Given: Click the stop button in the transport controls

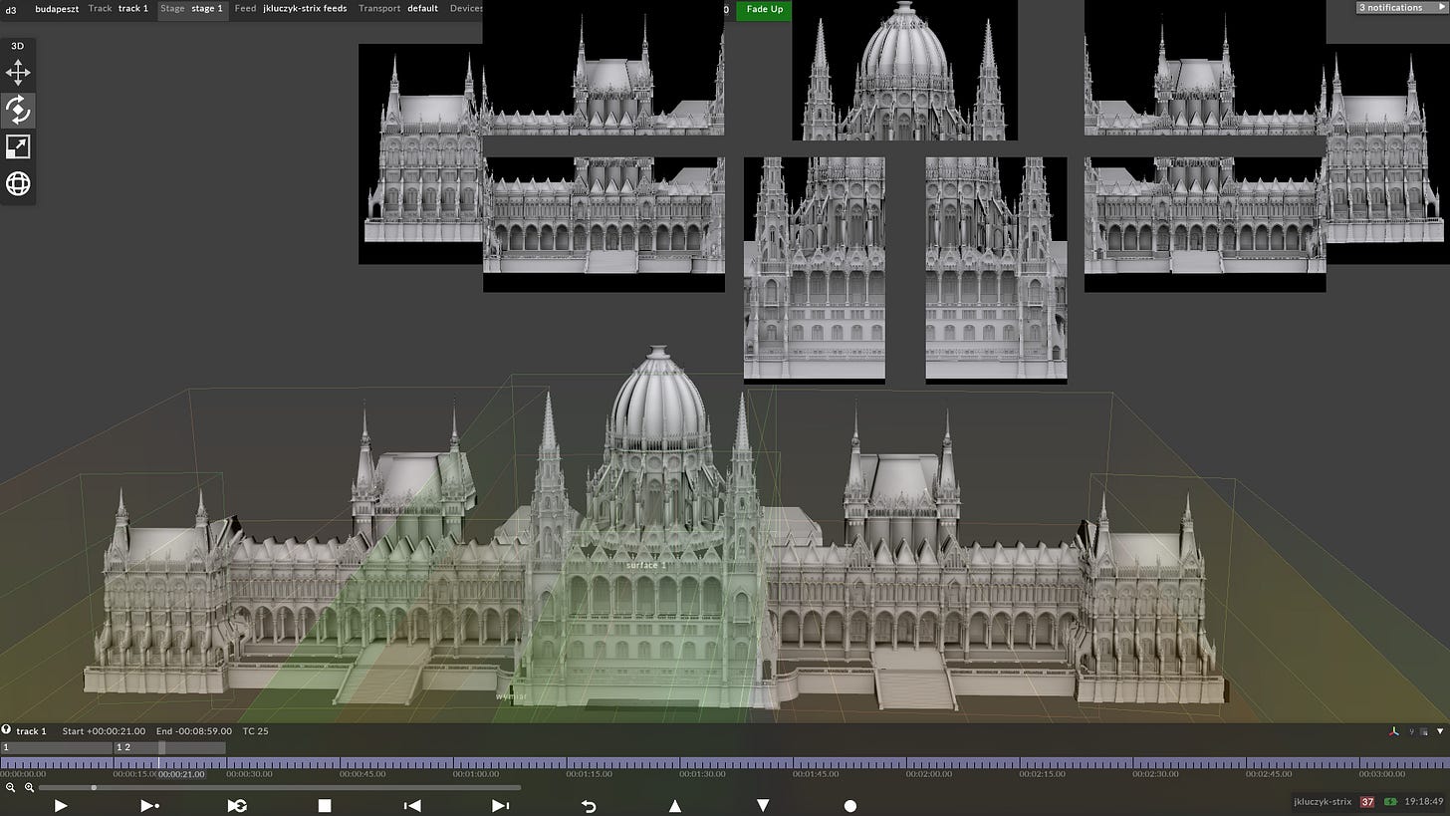Looking at the screenshot, I should click(x=325, y=806).
